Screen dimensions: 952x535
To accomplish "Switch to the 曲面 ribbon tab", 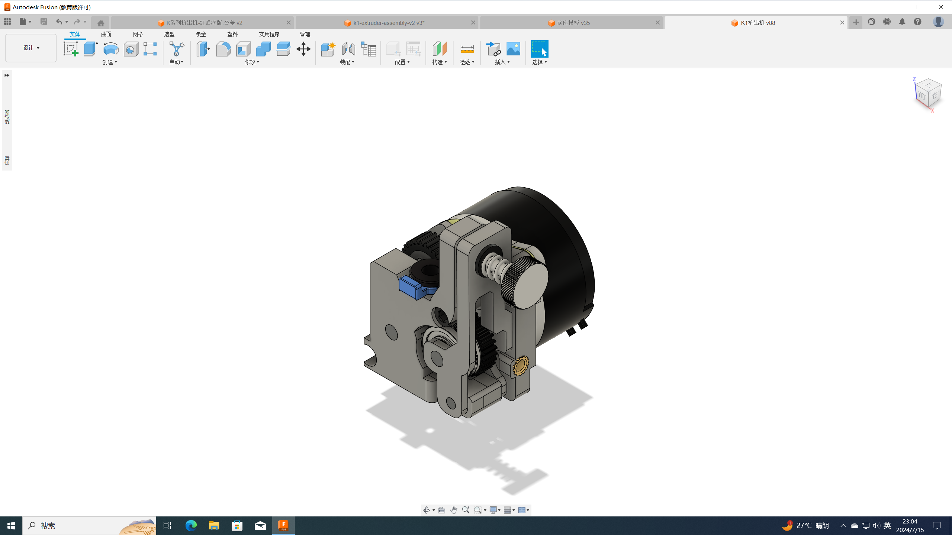I will (106, 34).
